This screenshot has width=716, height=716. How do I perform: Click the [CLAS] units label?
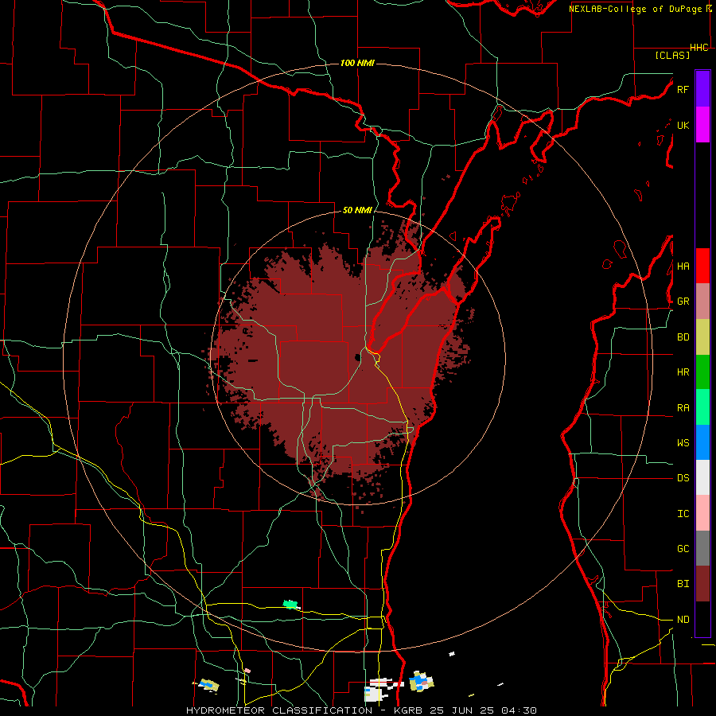(x=672, y=55)
